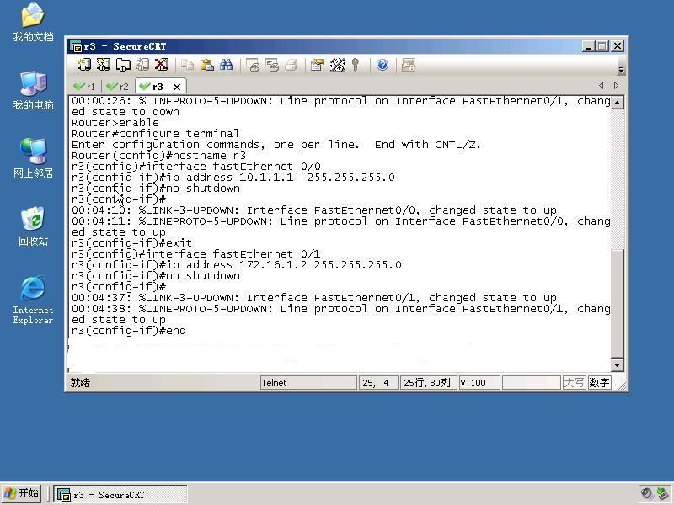This screenshot has width=674, height=505.
Task: Click the 'Router#configure terminal' line
Action: coord(155,134)
